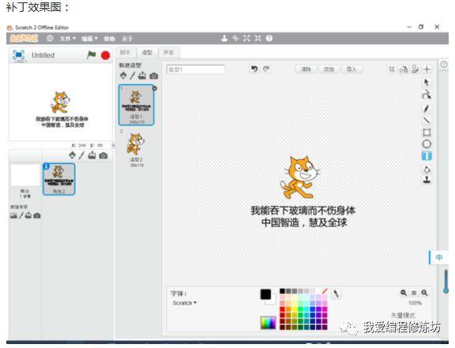Click the red stop button
The height and width of the screenshot is (348, 455).
pyautogui.click(x=105, y=55)
